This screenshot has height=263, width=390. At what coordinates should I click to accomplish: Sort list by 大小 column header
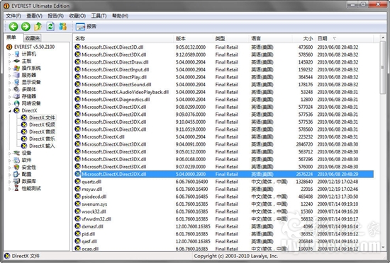[303, 38]
